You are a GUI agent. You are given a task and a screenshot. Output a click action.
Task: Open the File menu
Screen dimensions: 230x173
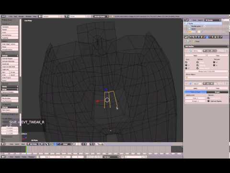11,16
